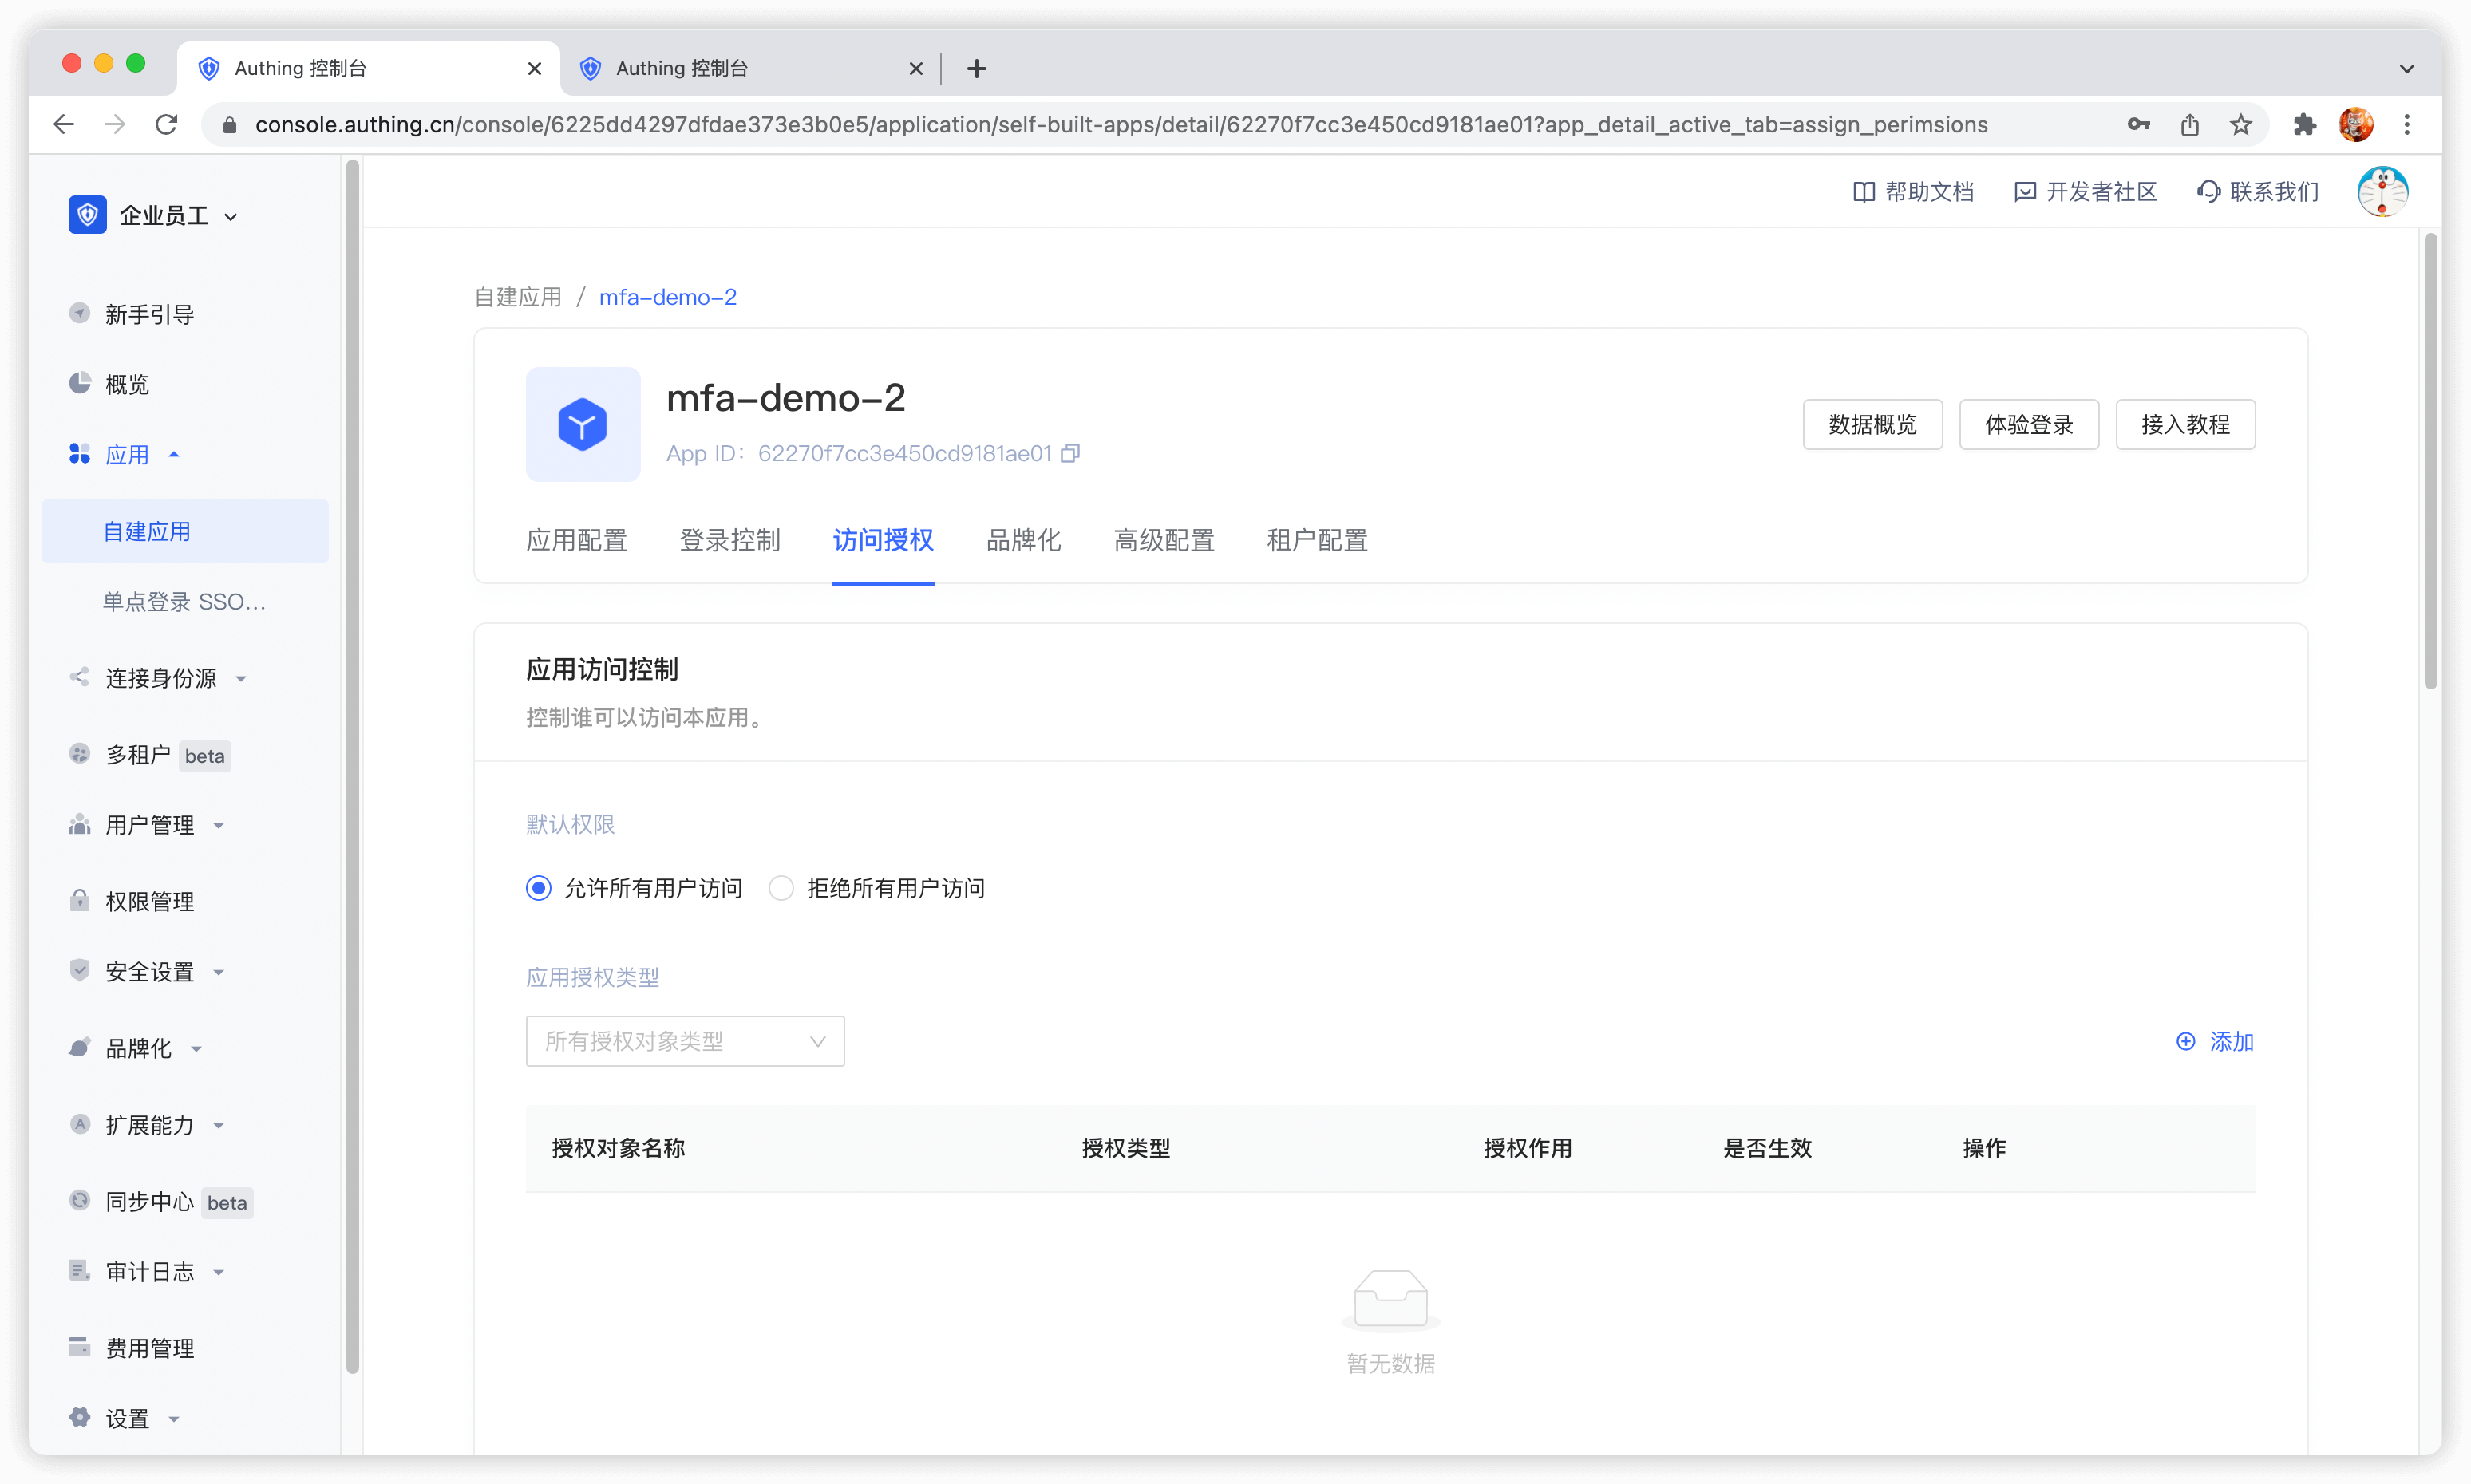
Task: Click the main page vertical scrollbar
Action: 2430,460
